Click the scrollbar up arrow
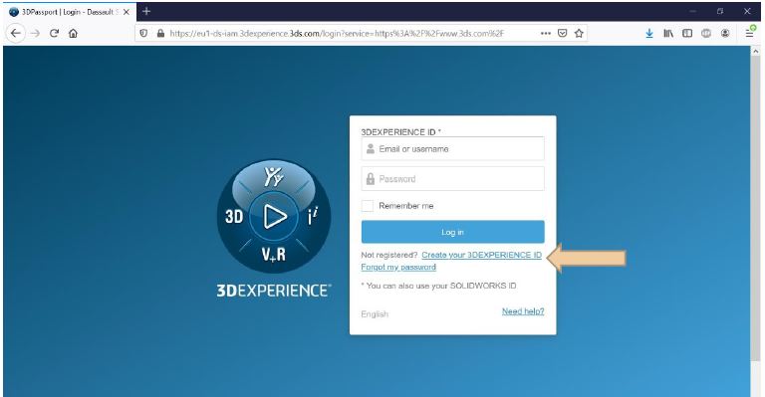765x397 pixels. [756, 51]
